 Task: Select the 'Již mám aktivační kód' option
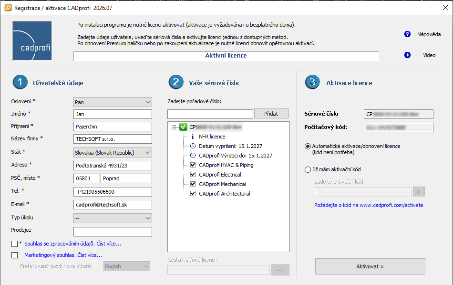308,169
